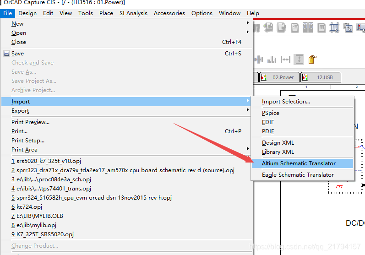Screen dimensions: 365x255
Task: Open the Options menu
Action: pyautogui.click(x=202, y=13)
